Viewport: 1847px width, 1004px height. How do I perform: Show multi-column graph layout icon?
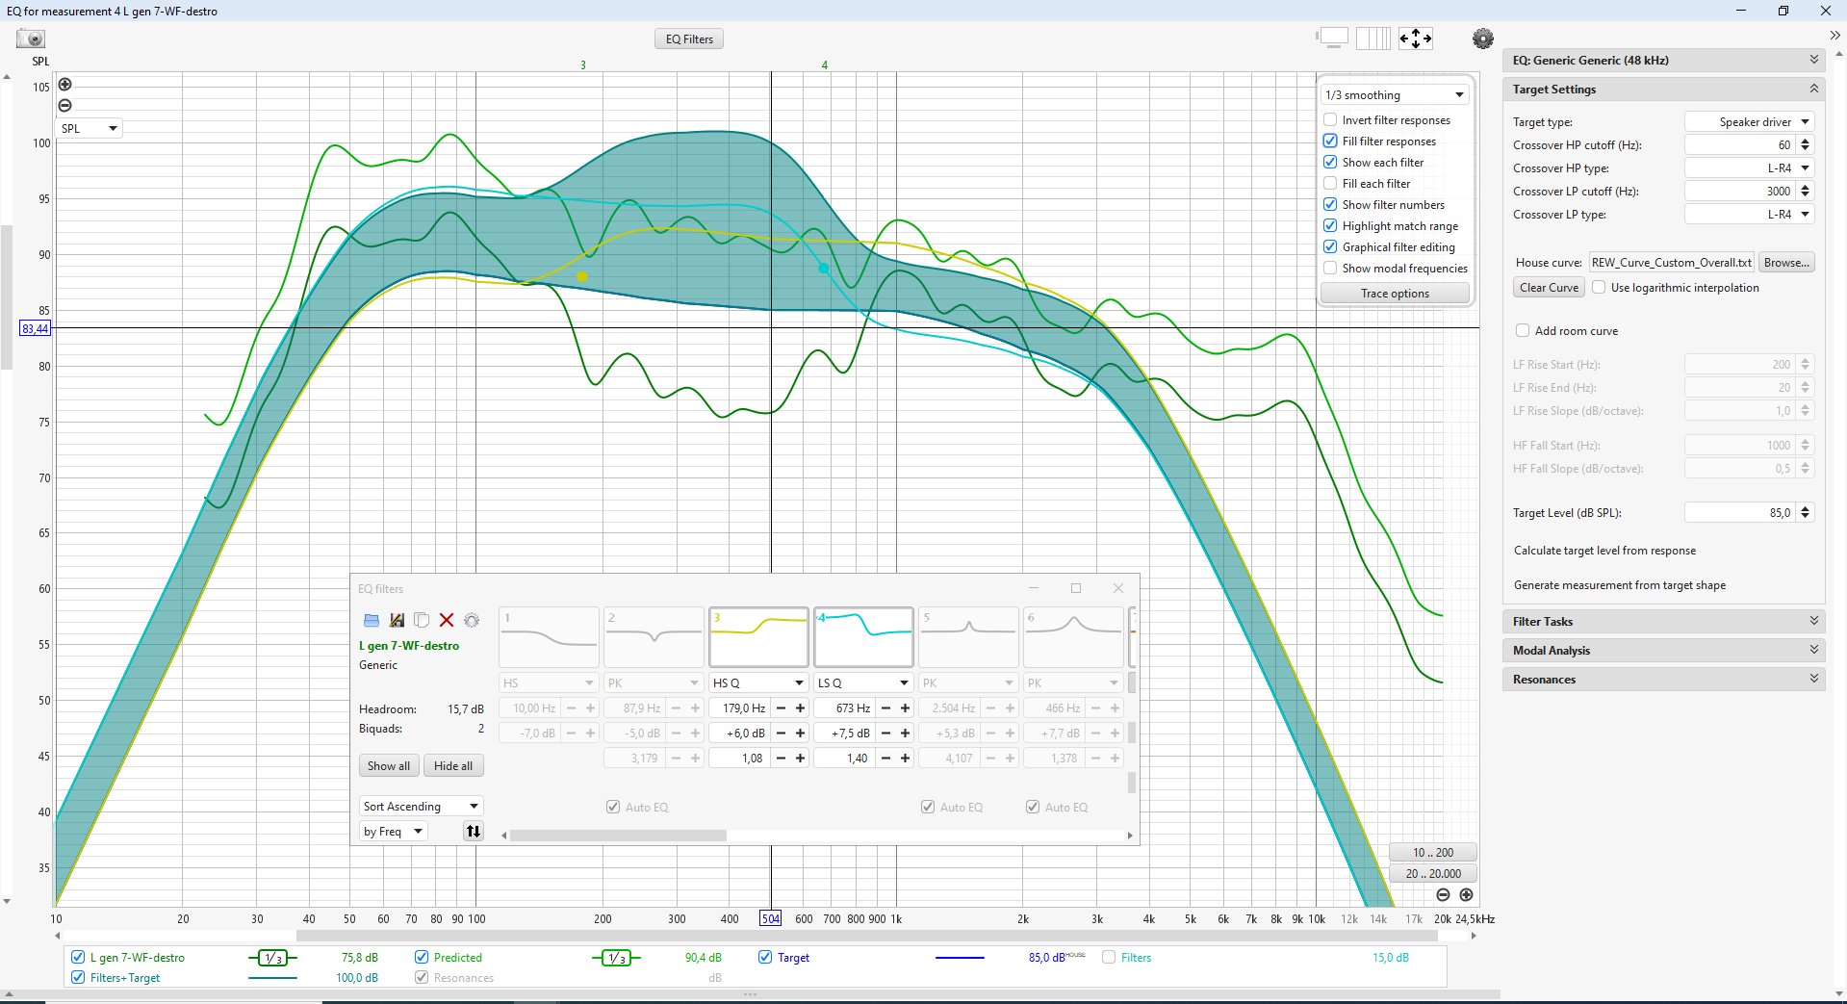(1373, 39)
